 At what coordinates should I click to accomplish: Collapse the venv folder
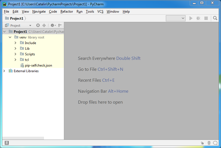coord(10,37)
